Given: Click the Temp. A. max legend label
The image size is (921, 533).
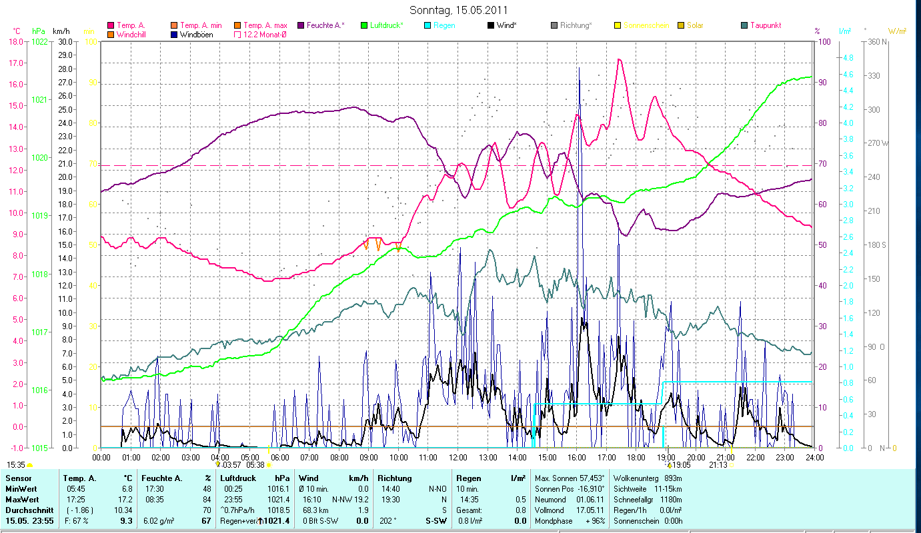Looking at the screenshot, I should click(264, 25).
